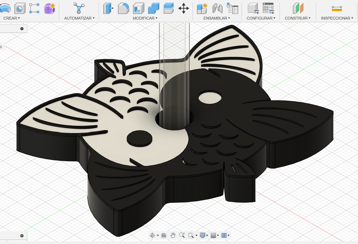358x244 pixels.
Task: Open the viewports layout dropdown
Action: pos(229,235)
